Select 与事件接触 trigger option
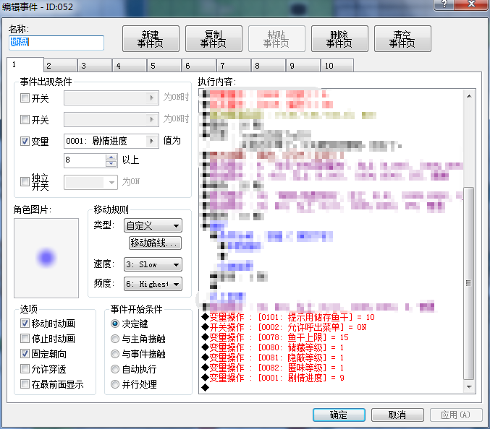This screenshot has width=490, height=429. click(115, 354)
